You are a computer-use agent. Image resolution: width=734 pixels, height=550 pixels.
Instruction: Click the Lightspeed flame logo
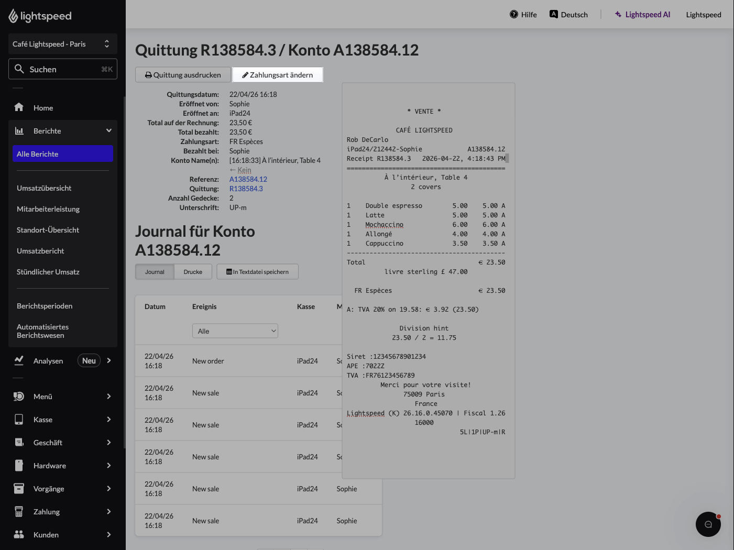(13, 16)
